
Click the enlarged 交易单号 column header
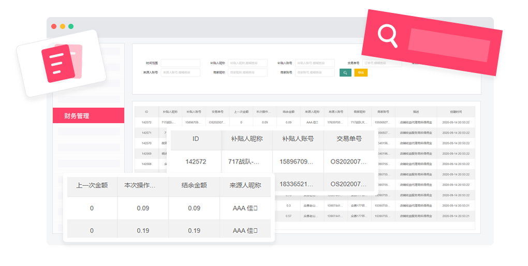click(348, 139)
